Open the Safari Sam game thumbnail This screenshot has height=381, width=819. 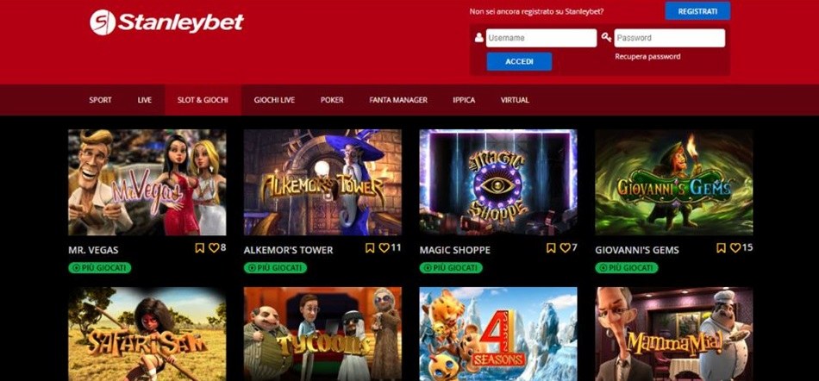(x=147, y=334)
